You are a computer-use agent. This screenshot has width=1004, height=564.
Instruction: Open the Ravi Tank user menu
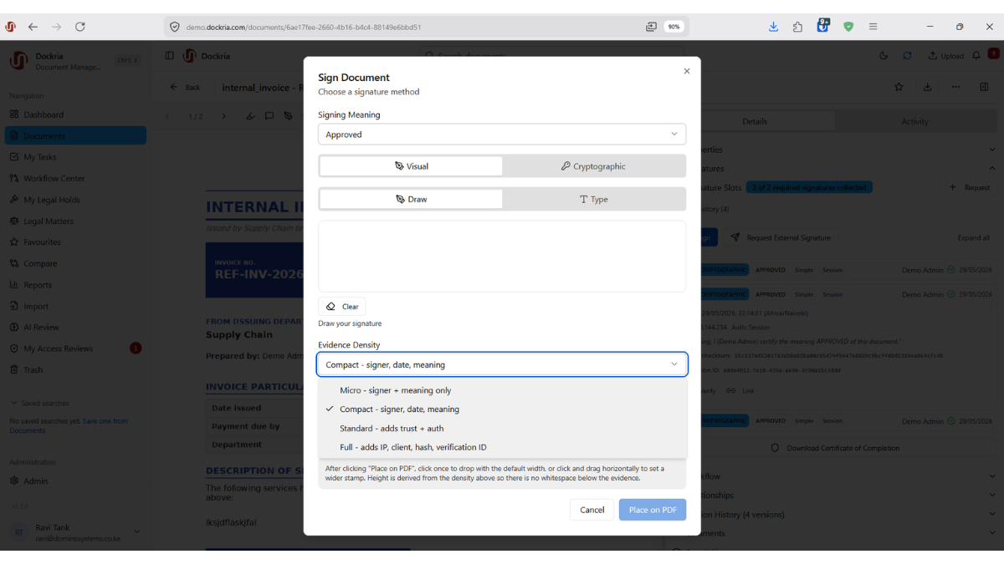pos(75,532)
